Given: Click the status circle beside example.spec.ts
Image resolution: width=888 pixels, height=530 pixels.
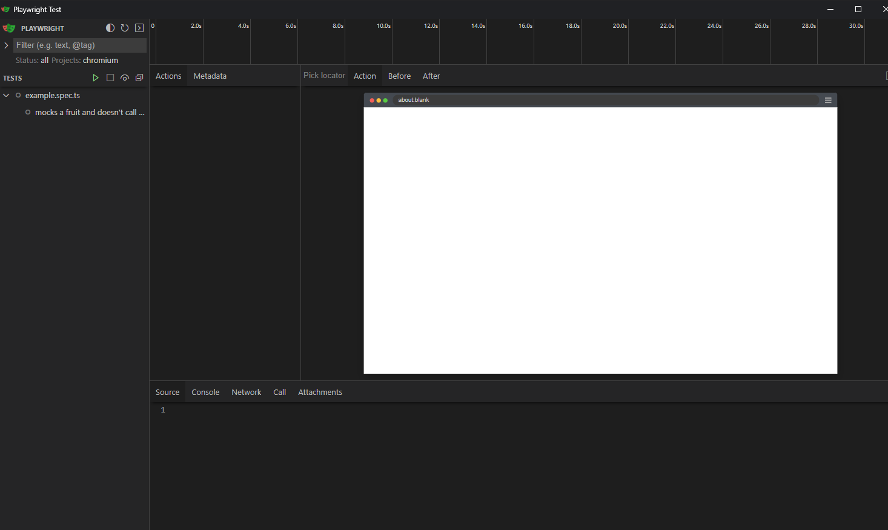Looking at the screenshot, I should point(18,95).
